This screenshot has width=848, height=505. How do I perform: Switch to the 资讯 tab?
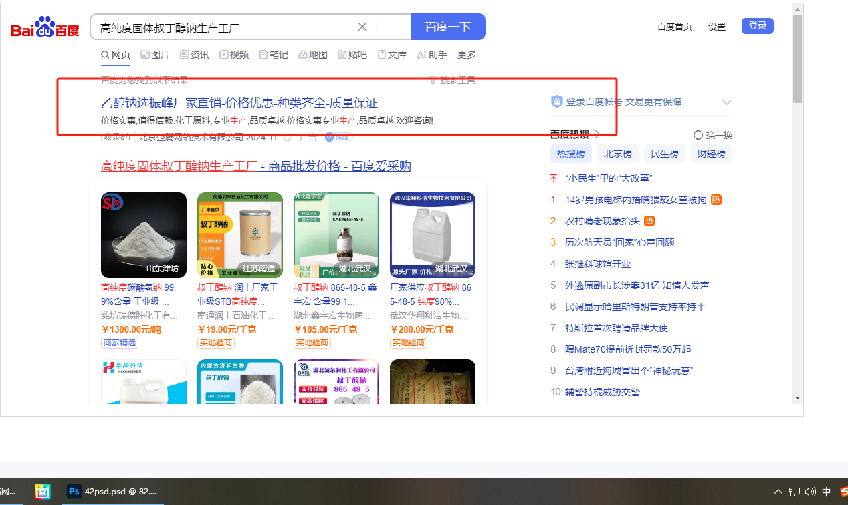(195, 55)
